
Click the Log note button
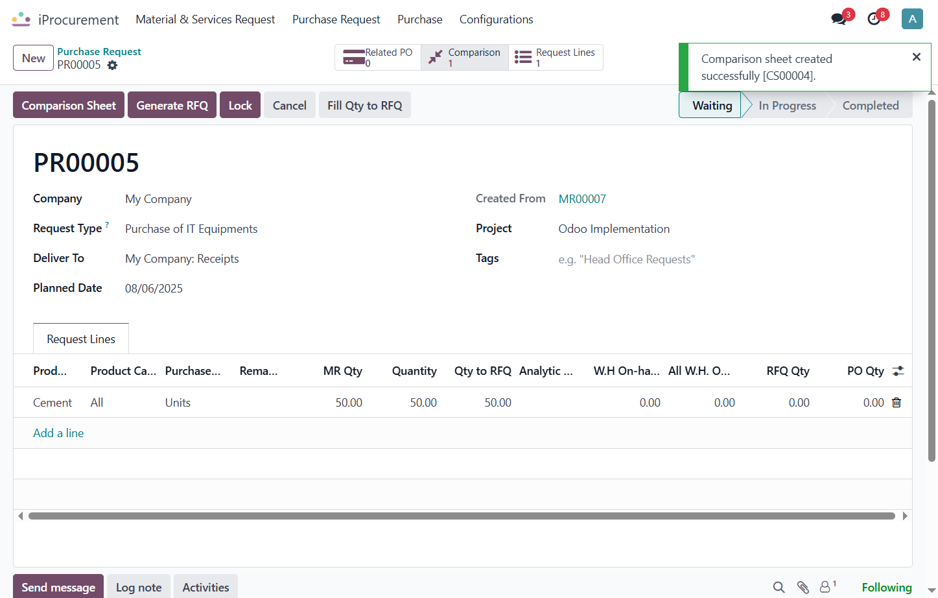coord(139,587)
